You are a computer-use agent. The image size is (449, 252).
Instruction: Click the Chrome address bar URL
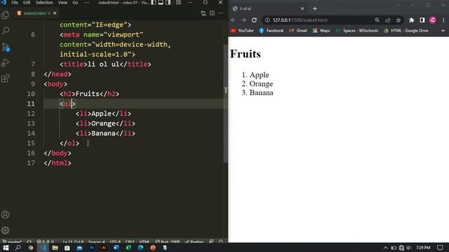pyautogui.click(x=300, y=20)
